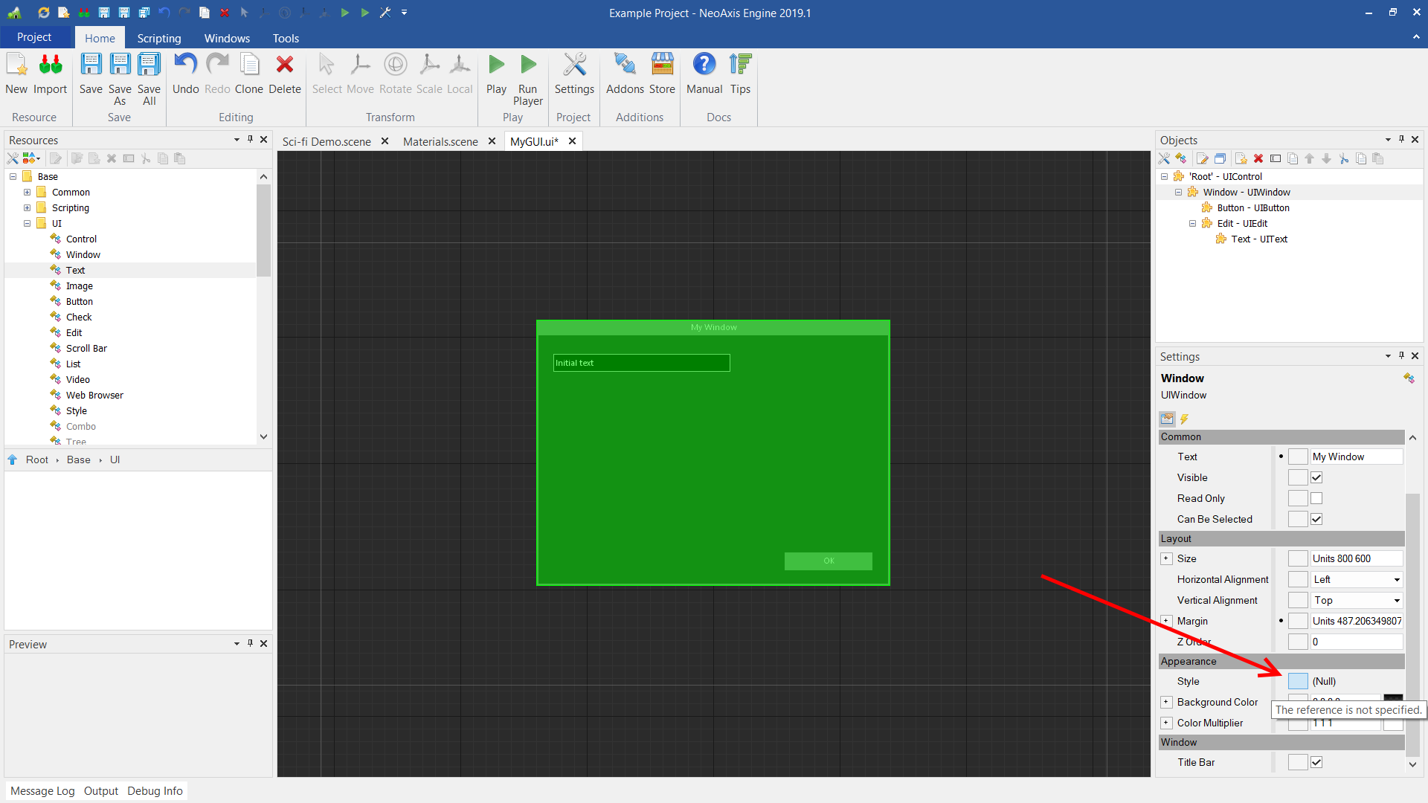
Task: Click the Background Color swatch
Action: [1392, 699]
